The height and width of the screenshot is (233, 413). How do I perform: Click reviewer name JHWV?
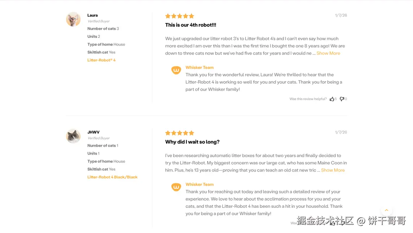(x=94, y=132)
